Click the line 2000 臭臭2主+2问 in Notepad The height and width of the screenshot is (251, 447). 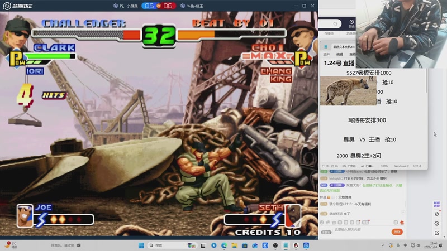click(359, 156)
